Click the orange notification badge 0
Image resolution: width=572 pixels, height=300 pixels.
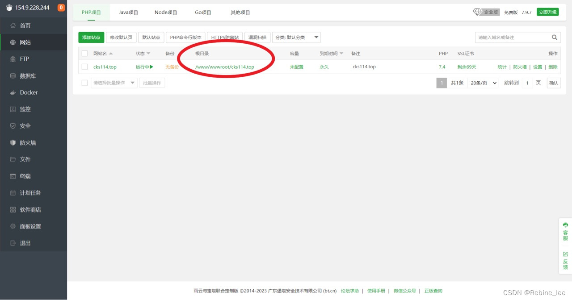[x=61, y=8]
